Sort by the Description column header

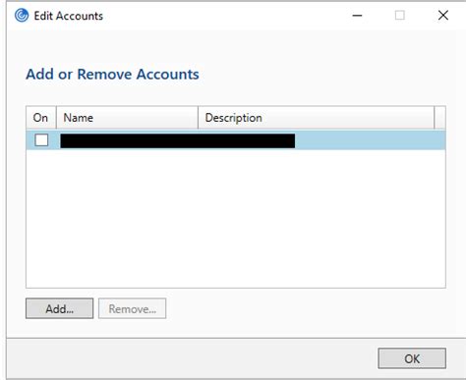coord(317,118)
